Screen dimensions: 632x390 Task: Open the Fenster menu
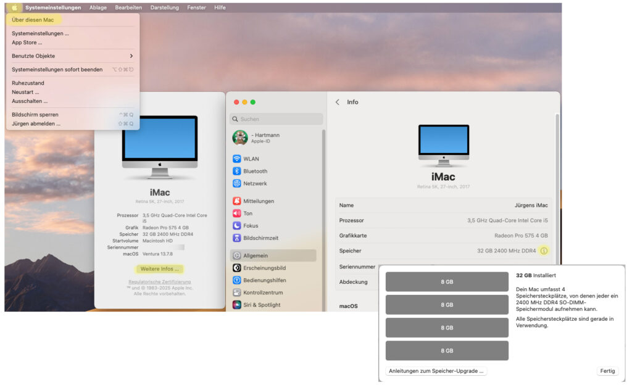point(196,7)
